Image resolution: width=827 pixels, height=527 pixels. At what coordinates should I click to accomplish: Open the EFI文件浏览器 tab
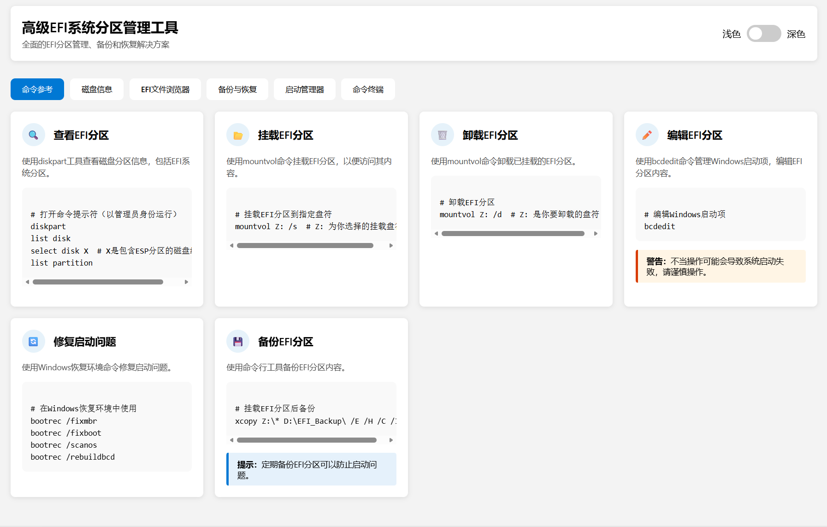[x=165, y=89]
